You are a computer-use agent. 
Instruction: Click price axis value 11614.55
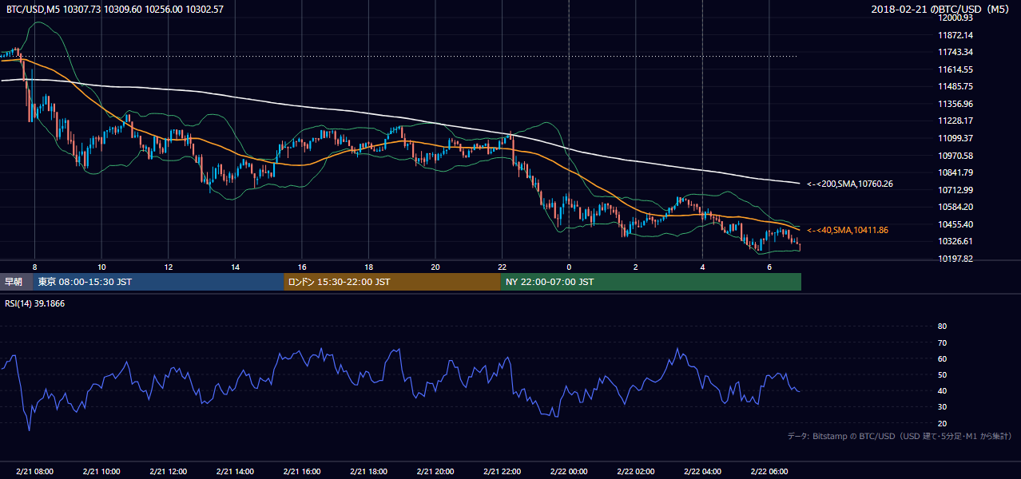point(956,69)
